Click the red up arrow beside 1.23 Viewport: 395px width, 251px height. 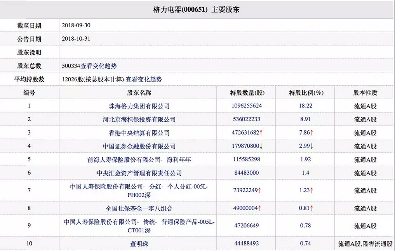(x=311, y=190)
